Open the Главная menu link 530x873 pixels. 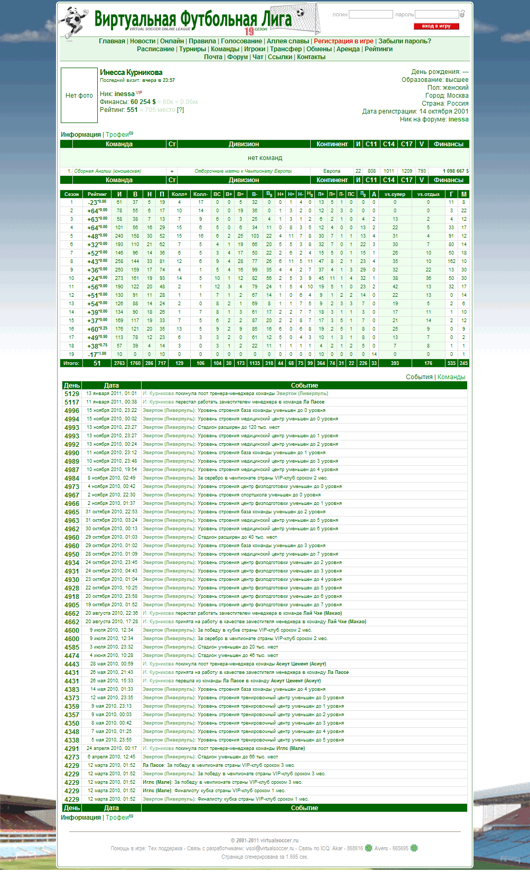[x=112, y=41]
